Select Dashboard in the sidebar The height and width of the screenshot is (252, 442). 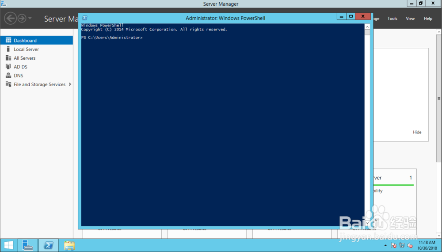[36, 40]
